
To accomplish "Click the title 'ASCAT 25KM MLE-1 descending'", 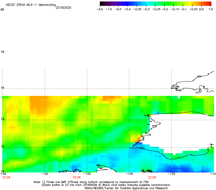I will pyautogui.click(x=31, y=5).
